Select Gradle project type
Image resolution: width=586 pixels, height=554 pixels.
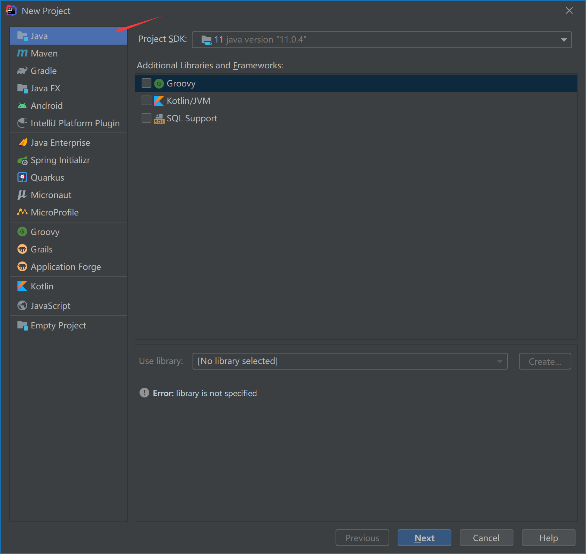click(x=68, y=71)
